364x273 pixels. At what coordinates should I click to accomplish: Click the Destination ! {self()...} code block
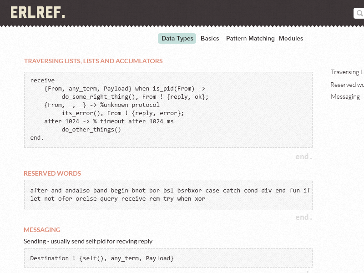(168, 258)
